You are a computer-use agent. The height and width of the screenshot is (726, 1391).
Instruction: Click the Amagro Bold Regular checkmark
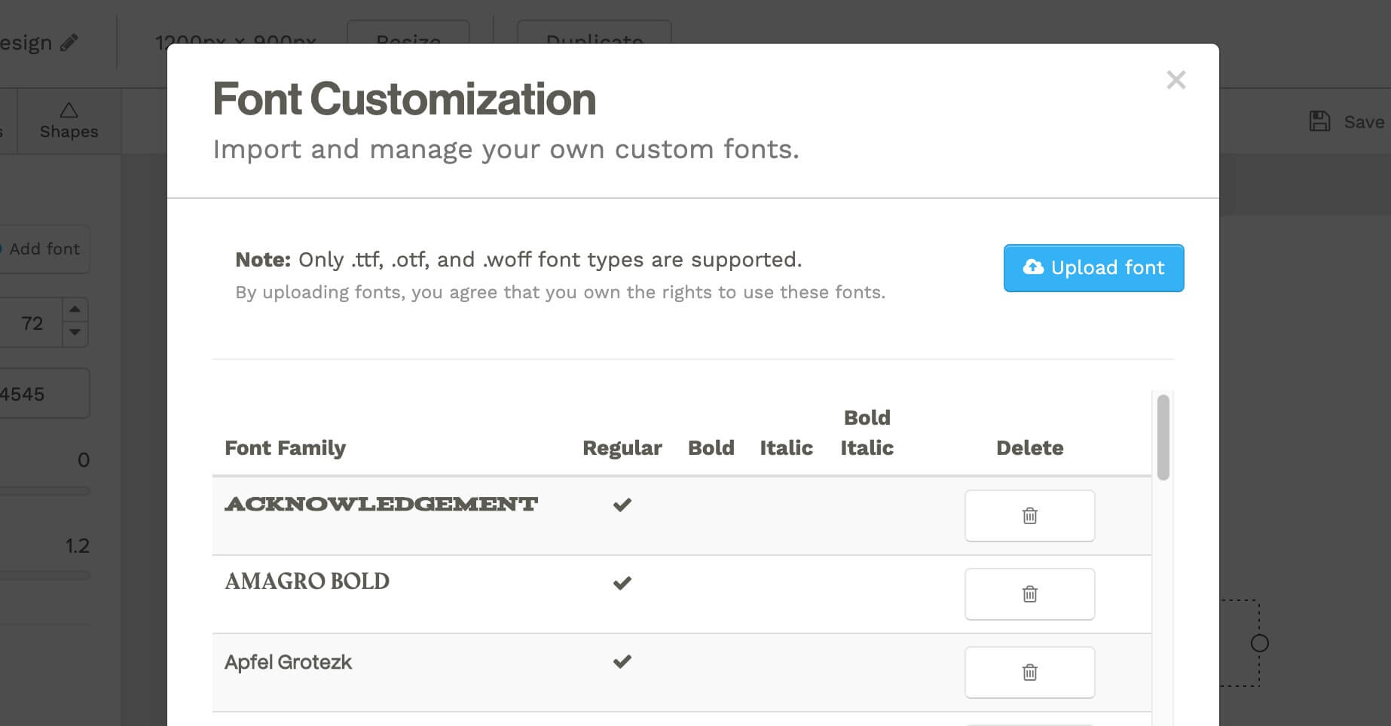pyautogui.click(x=622, y=583)
